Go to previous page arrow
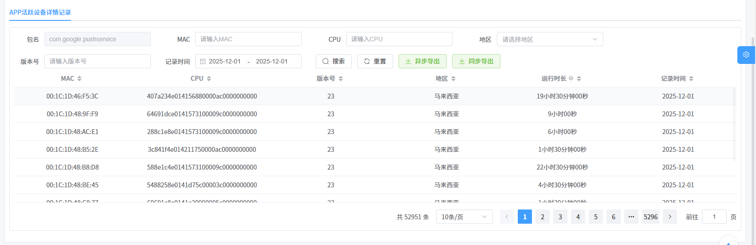This screenshot has width=756, height=245. coord(507,217)
